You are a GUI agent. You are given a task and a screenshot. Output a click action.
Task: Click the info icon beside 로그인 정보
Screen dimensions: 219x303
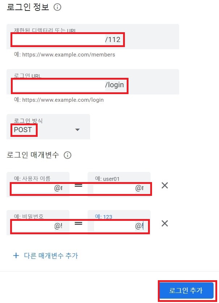point(58,7)
